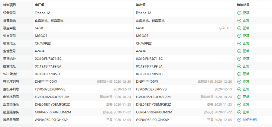Click the green check icon in 后置摄像头 row
272x127 pixels.
coord(239,104)
